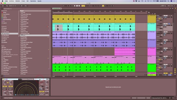Open the Archivo menu
Screen dimensions: 177x100
coord(12,1)
